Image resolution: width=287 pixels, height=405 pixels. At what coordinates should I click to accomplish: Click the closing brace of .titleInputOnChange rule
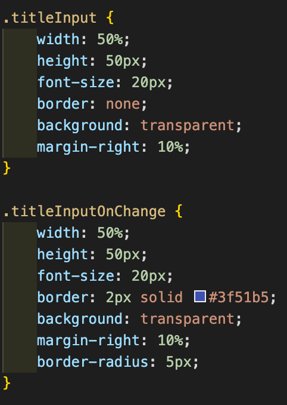pyautogui.click(x=7, y=383)
